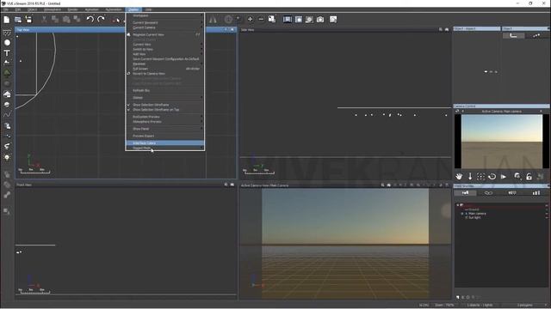This screenshot has width=551, height=309.
Task: Expand the Workspace submenu
Action: click(164, 15)
